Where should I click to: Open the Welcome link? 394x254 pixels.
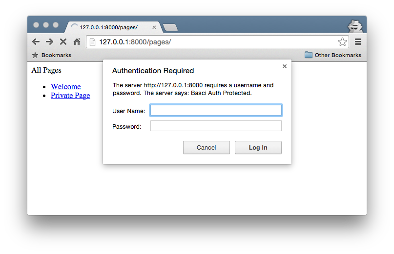tap(65, 87)
